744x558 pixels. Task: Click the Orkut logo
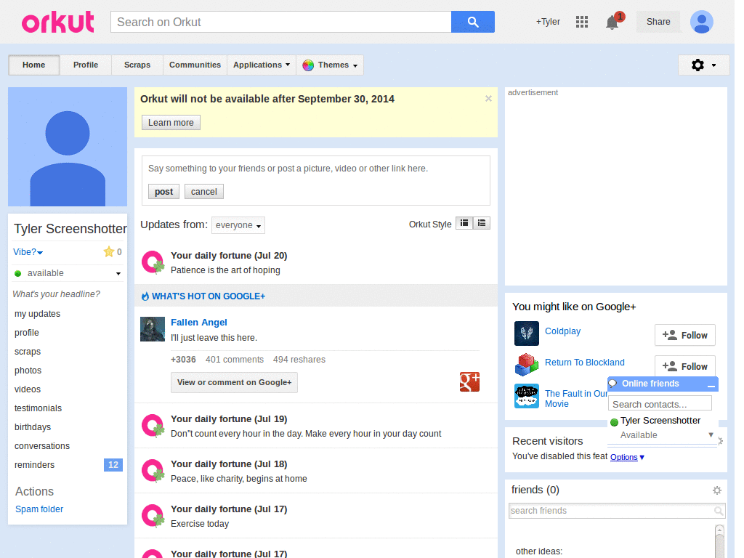[x=58, y=22]
